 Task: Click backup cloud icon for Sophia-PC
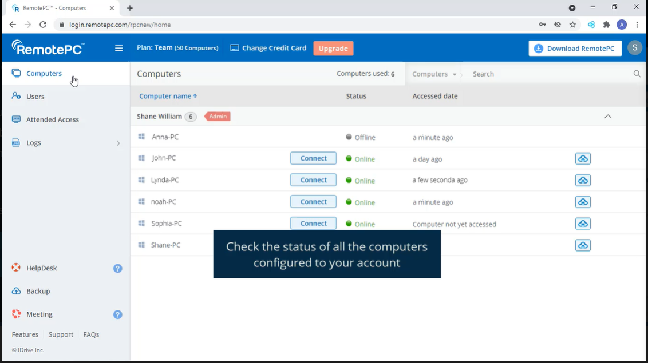(583, 224)
